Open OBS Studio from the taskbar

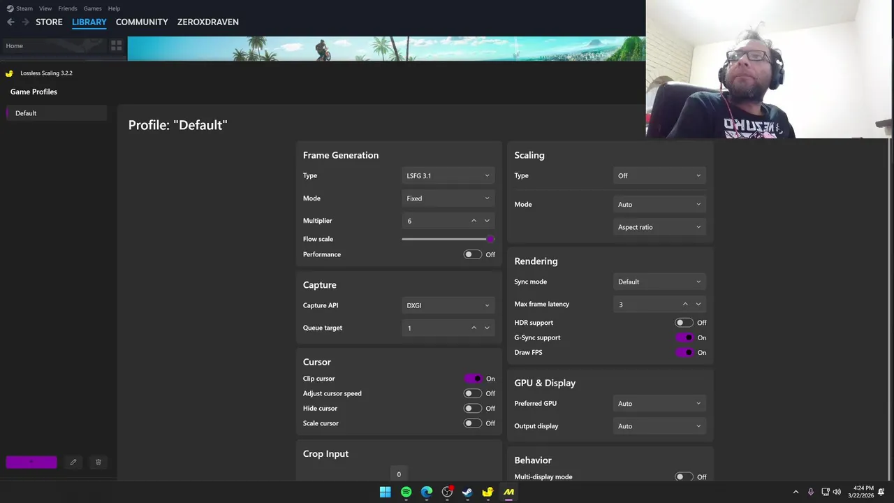(x=447, y=492)
